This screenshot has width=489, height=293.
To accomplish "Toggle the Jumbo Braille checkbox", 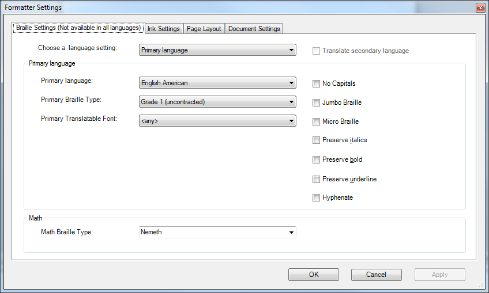I will coord(316,102).
